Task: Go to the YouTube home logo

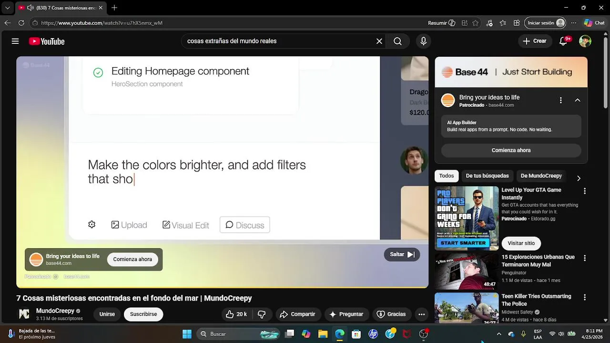Action: (47, 41)
